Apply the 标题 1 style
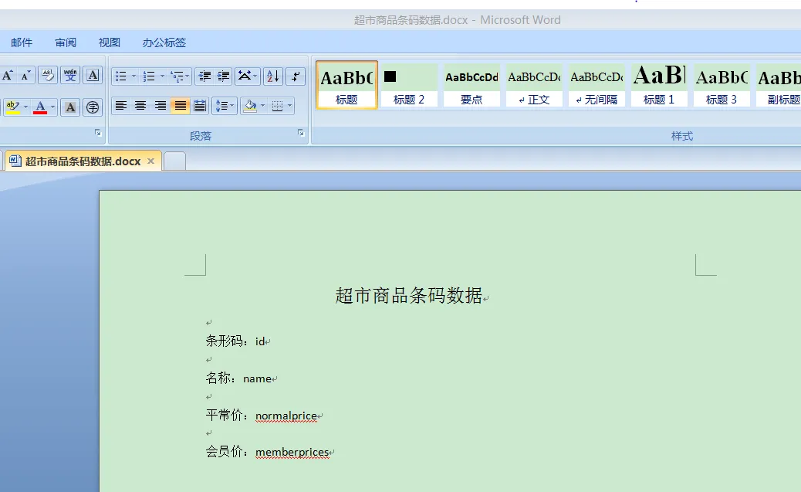The height and width of the screenshot is (492, 801). (x=658, y=85)
